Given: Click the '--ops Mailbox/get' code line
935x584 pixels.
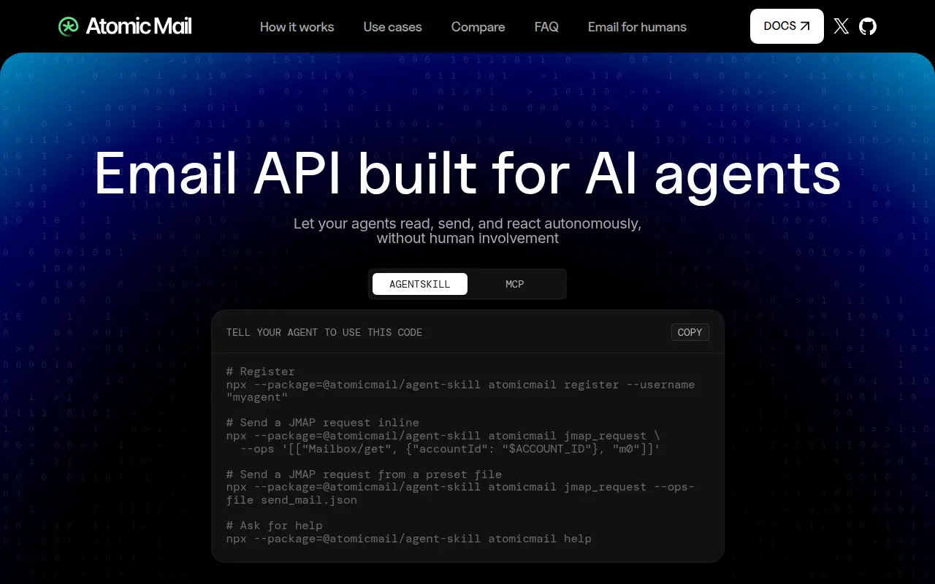Looking at the screenshot, I should (450, 449).
